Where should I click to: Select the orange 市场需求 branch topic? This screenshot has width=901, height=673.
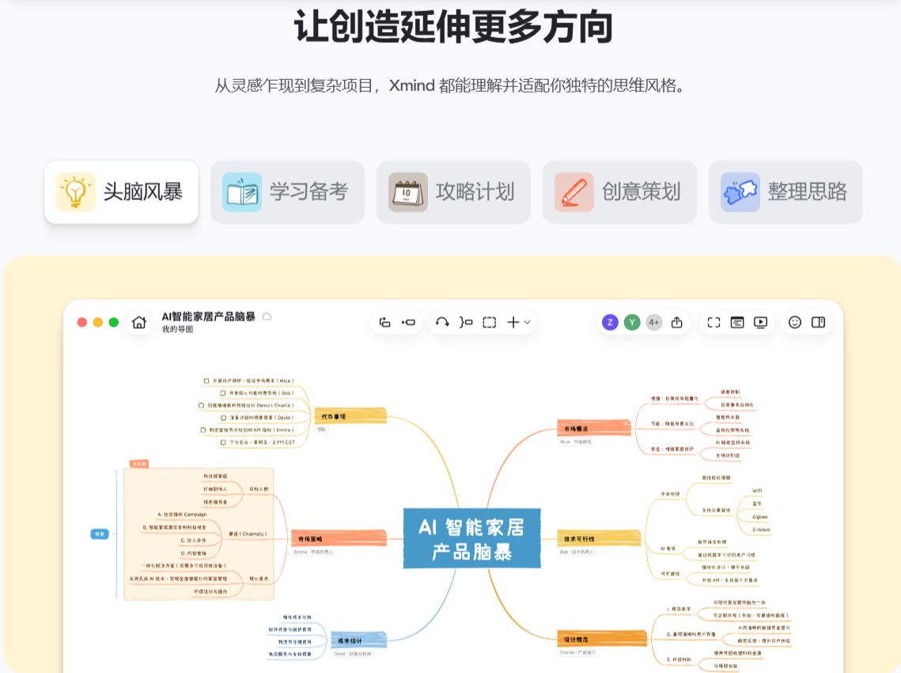tap(593, 429)
